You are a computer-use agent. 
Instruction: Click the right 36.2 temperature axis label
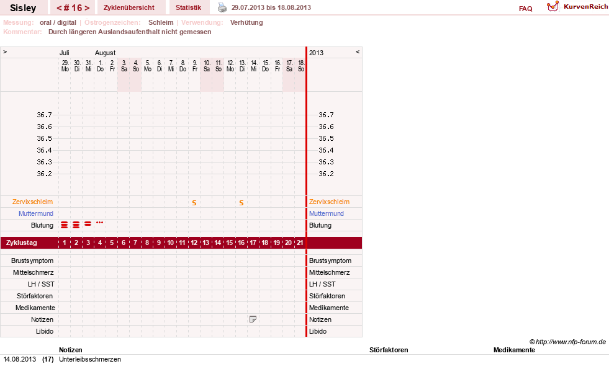point(327,174)
